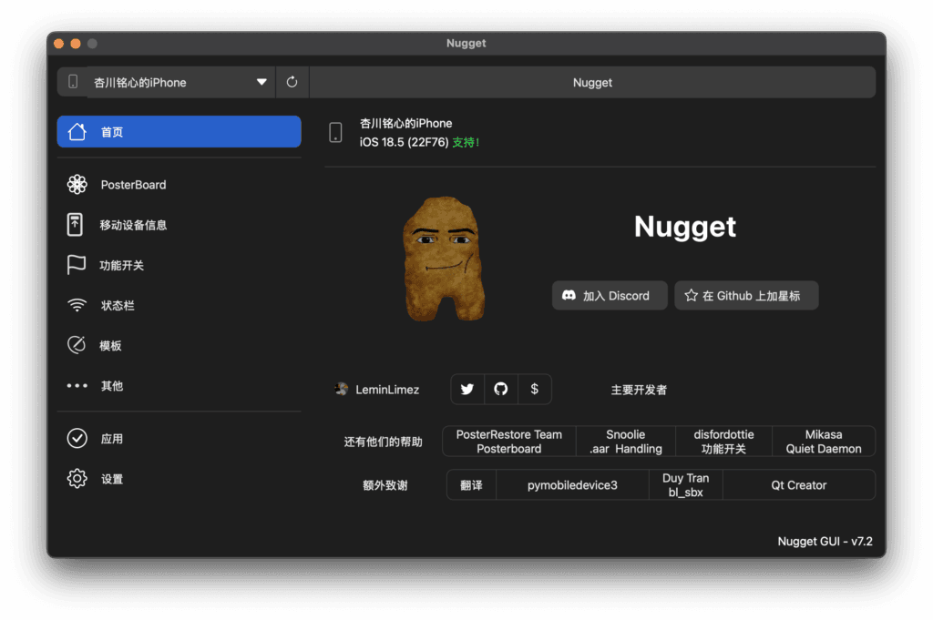Open LeminLimez's Twitter profile
The image size is (933, 620).
466,389
